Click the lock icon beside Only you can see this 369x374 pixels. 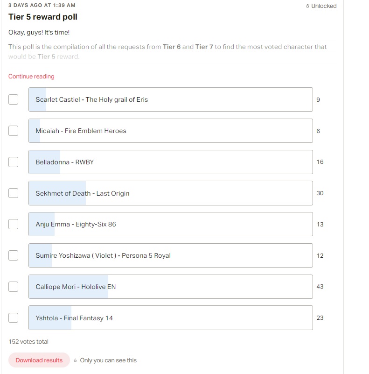click(x=75, y=360)
